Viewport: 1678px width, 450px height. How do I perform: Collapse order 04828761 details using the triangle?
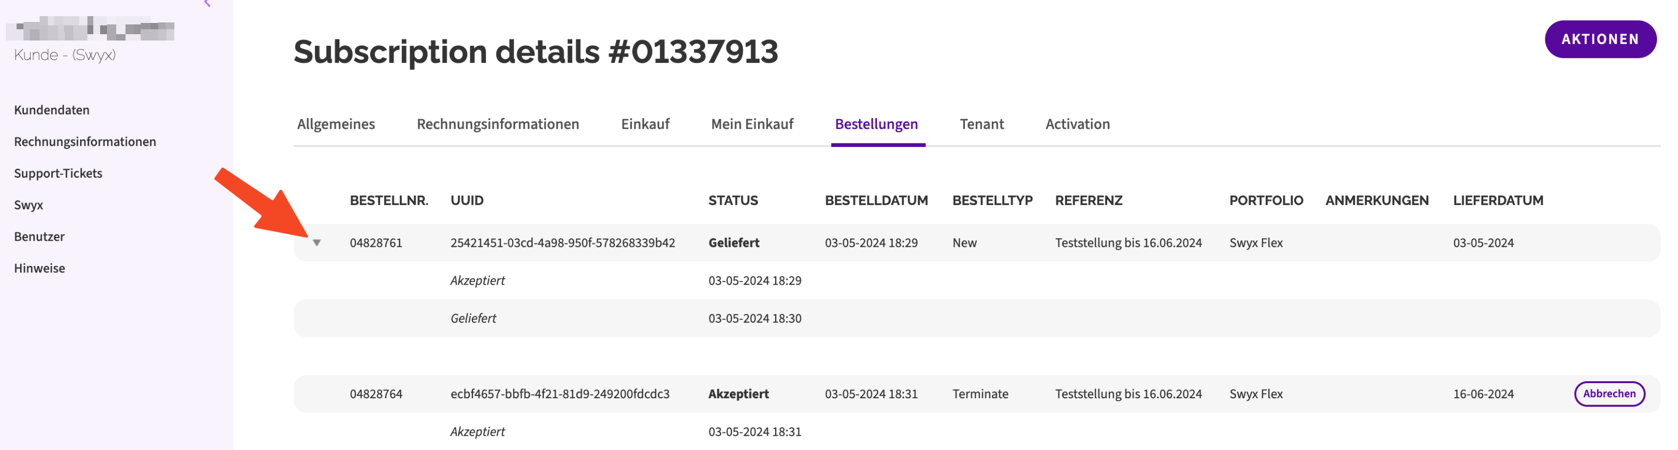tap(317, 242)
